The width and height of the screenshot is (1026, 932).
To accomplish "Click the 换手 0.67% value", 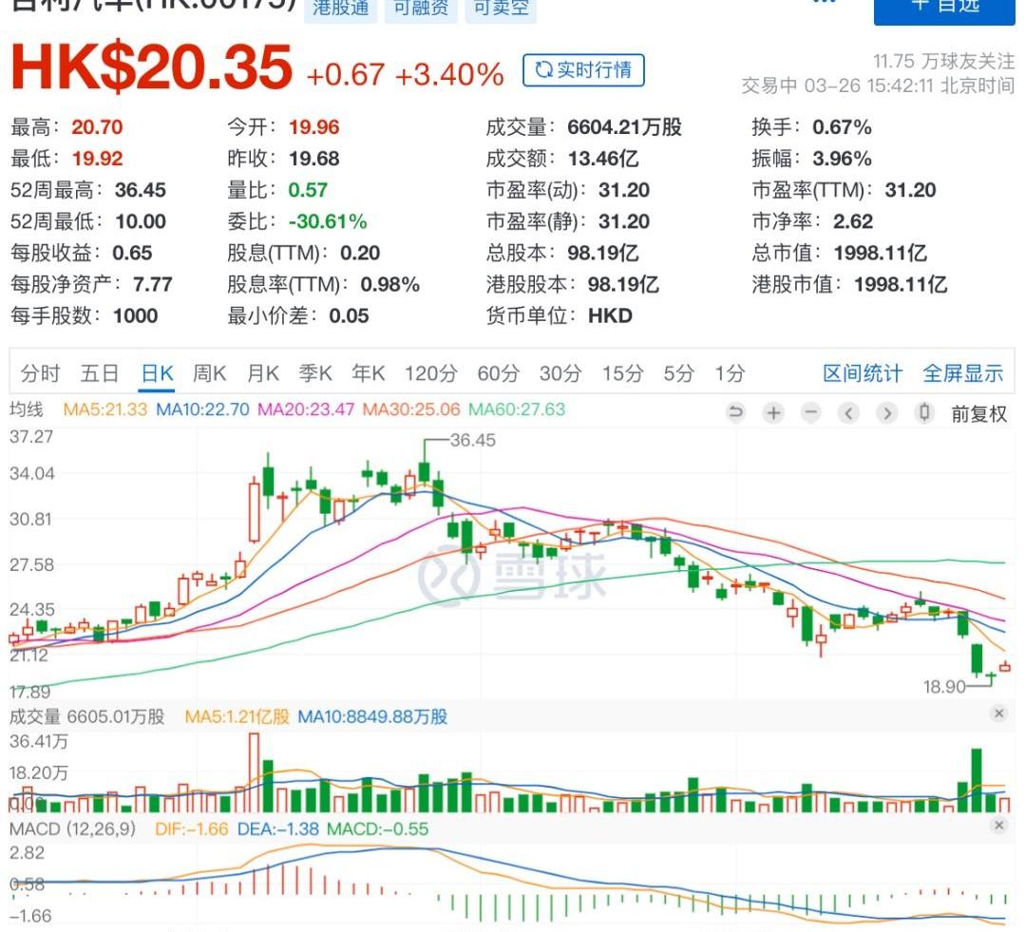I will coord(842,127).
